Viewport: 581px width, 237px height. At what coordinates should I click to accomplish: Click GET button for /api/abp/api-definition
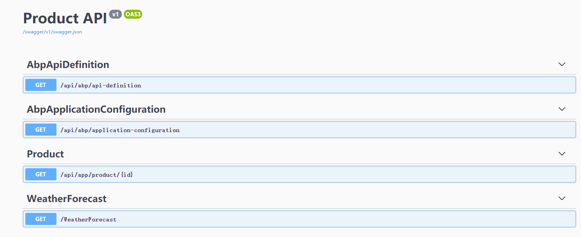41,85
